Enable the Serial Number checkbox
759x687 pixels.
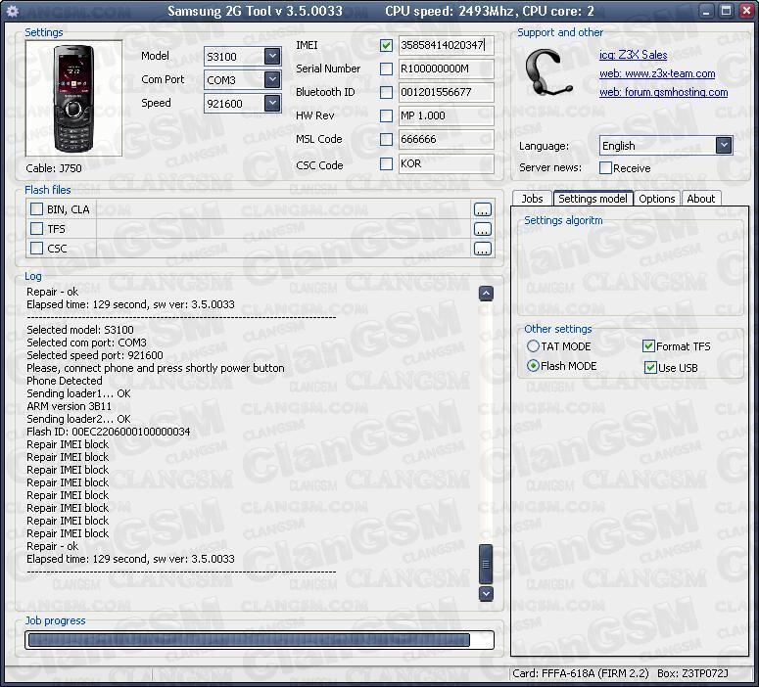click(386, 69)
